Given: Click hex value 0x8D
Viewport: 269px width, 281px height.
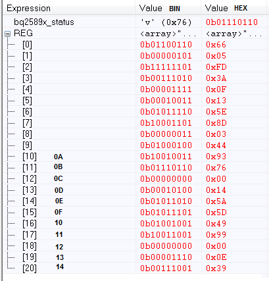Looking at the screenshot, I should [x=216, y=123].
